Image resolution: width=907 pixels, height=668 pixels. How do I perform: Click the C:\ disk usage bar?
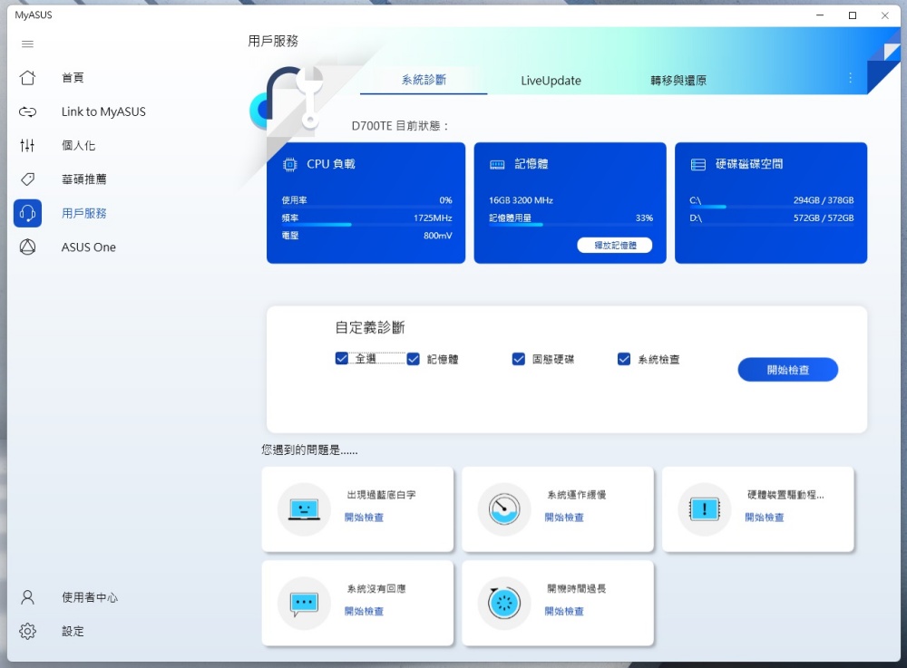point(771,208)
